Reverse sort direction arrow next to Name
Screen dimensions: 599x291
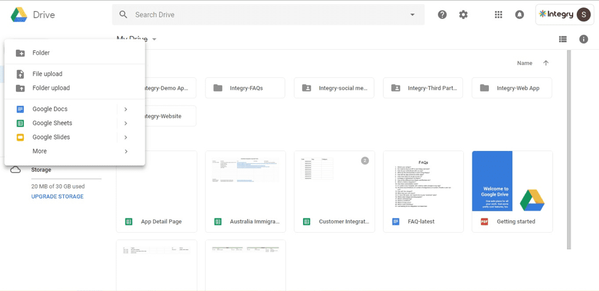tap(546, 63)
